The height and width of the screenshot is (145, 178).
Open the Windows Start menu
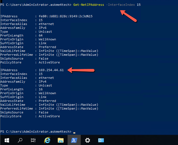click(7, 140)
